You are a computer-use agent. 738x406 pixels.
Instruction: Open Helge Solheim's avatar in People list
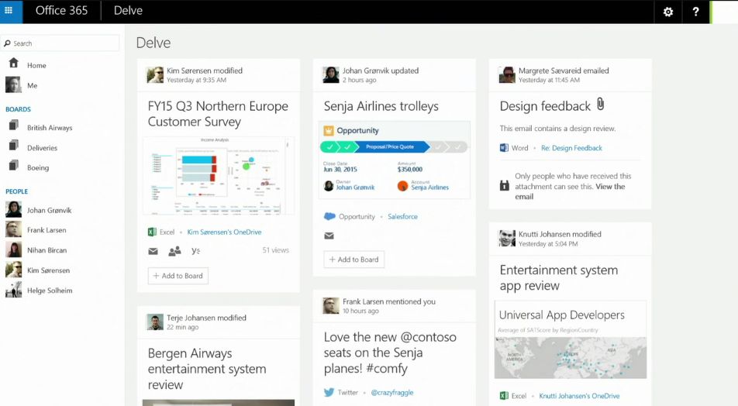pos(13,289)
